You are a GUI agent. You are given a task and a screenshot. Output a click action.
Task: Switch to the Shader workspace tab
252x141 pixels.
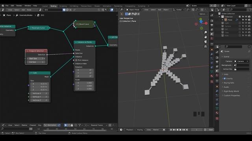pos(97,6)
